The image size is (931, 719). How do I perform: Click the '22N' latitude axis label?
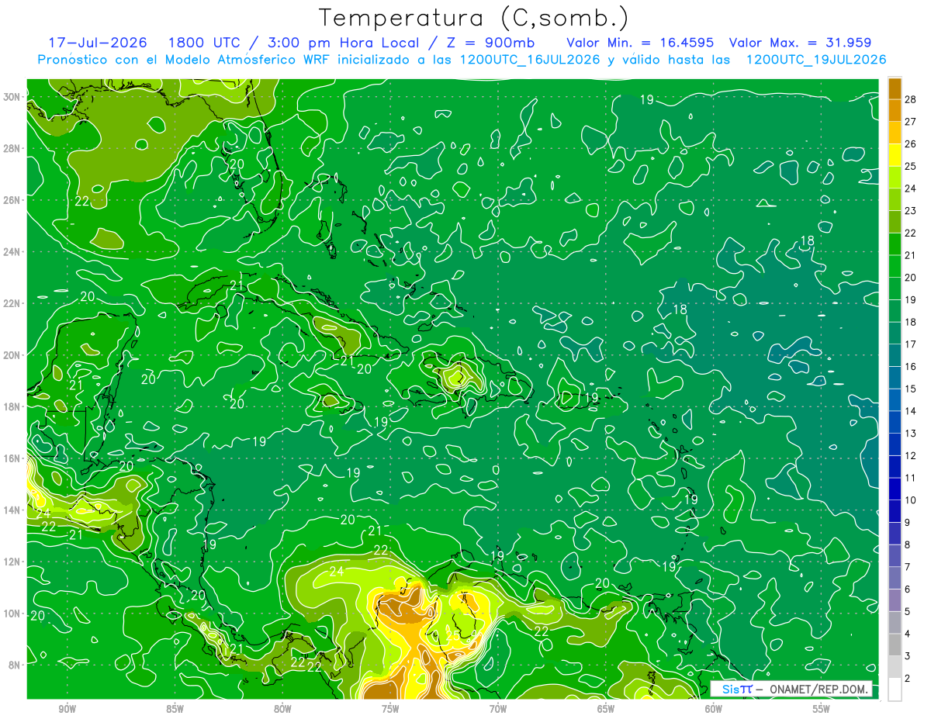point(12,303)
